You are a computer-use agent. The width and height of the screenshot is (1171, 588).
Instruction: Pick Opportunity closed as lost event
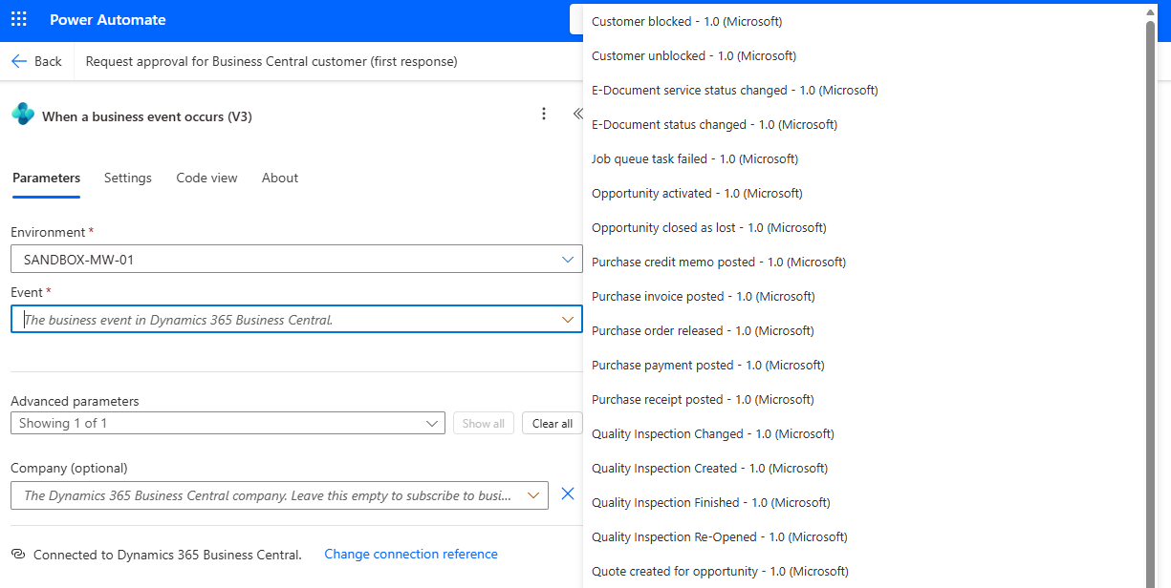[708, 227]
